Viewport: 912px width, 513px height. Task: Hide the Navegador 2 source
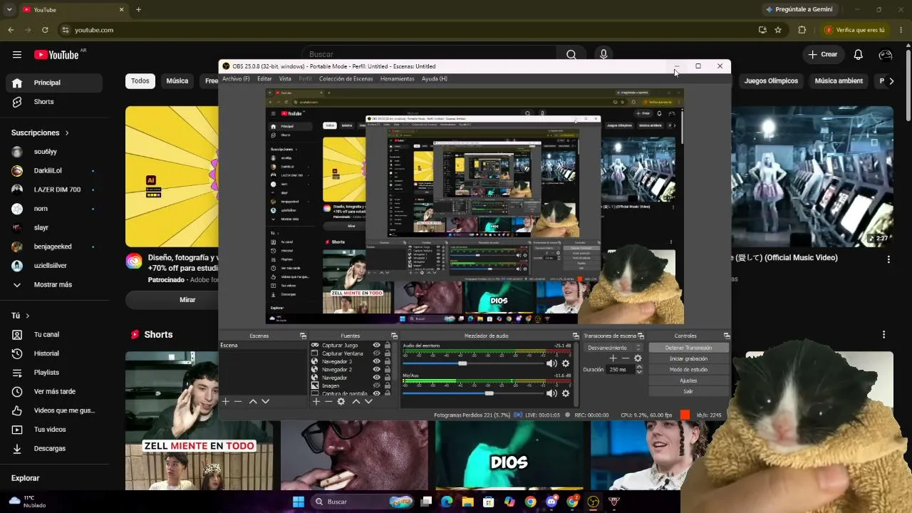(377, 370)
